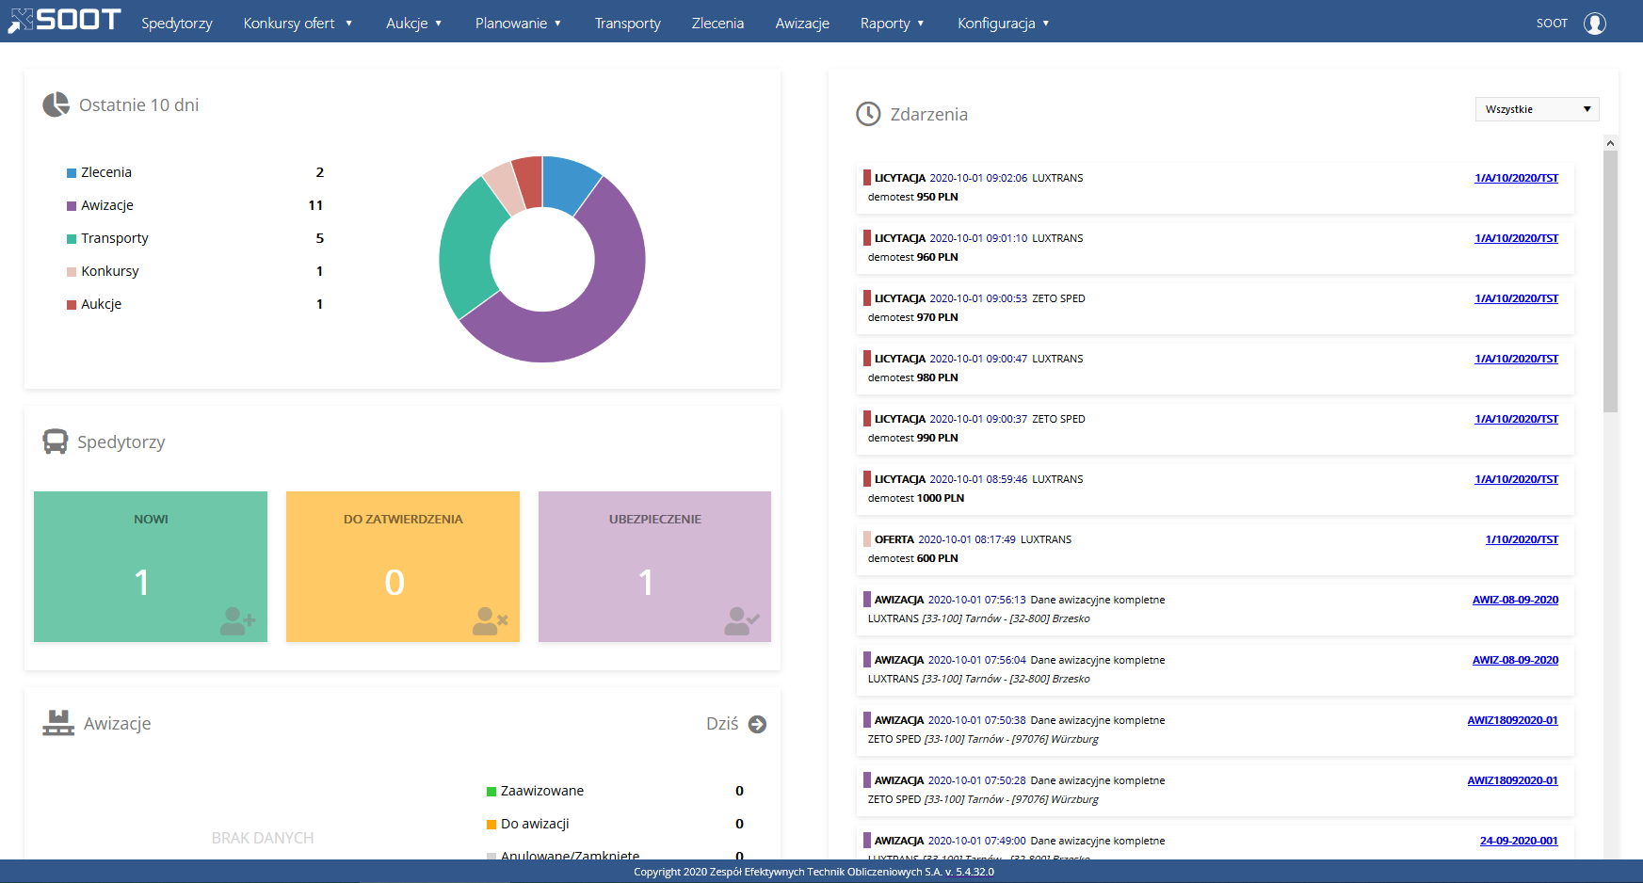Go to the Zlecenia page
Screen dimensions: 1643x883
(x=717, y=23)
